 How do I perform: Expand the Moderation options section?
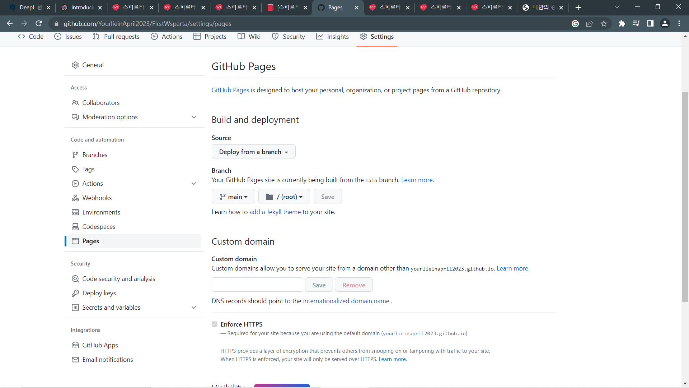tap(194, 117)
